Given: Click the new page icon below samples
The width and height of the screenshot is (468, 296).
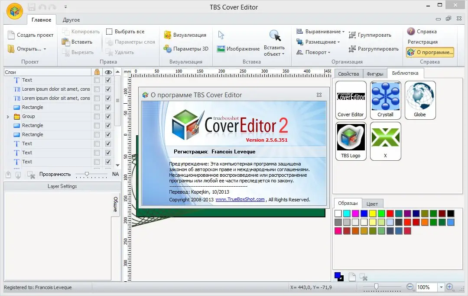Looking at the screenshot, I should coord(352,277).
